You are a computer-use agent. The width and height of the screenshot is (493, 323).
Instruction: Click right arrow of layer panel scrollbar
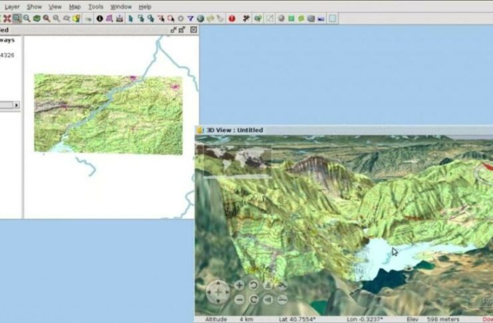point(16,105)
